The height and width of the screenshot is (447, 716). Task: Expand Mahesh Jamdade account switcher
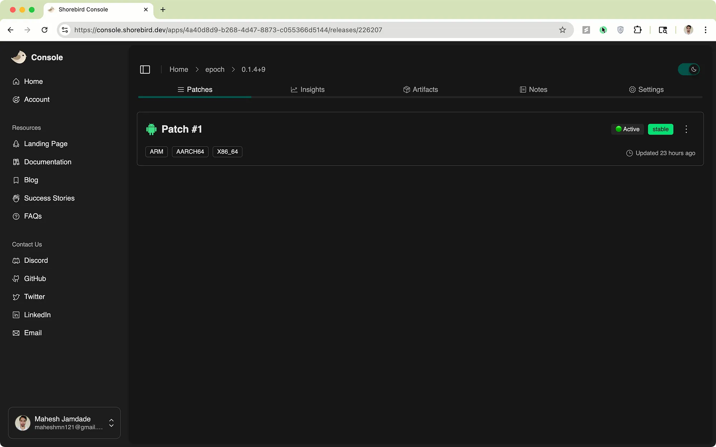111,423
